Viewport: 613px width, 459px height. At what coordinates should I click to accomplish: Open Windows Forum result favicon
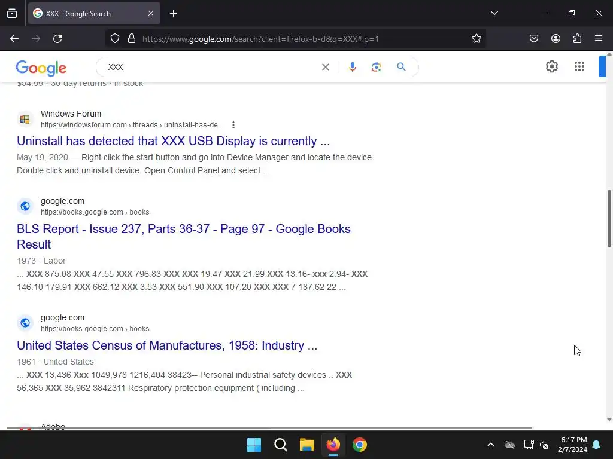[25, 119]
